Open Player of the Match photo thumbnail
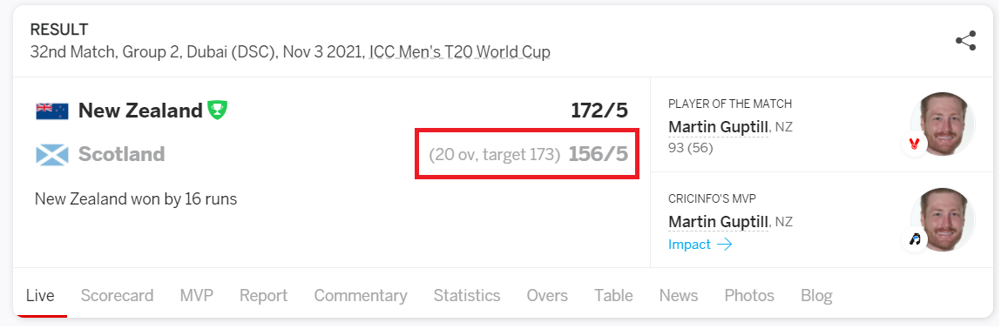 (943, 124)
